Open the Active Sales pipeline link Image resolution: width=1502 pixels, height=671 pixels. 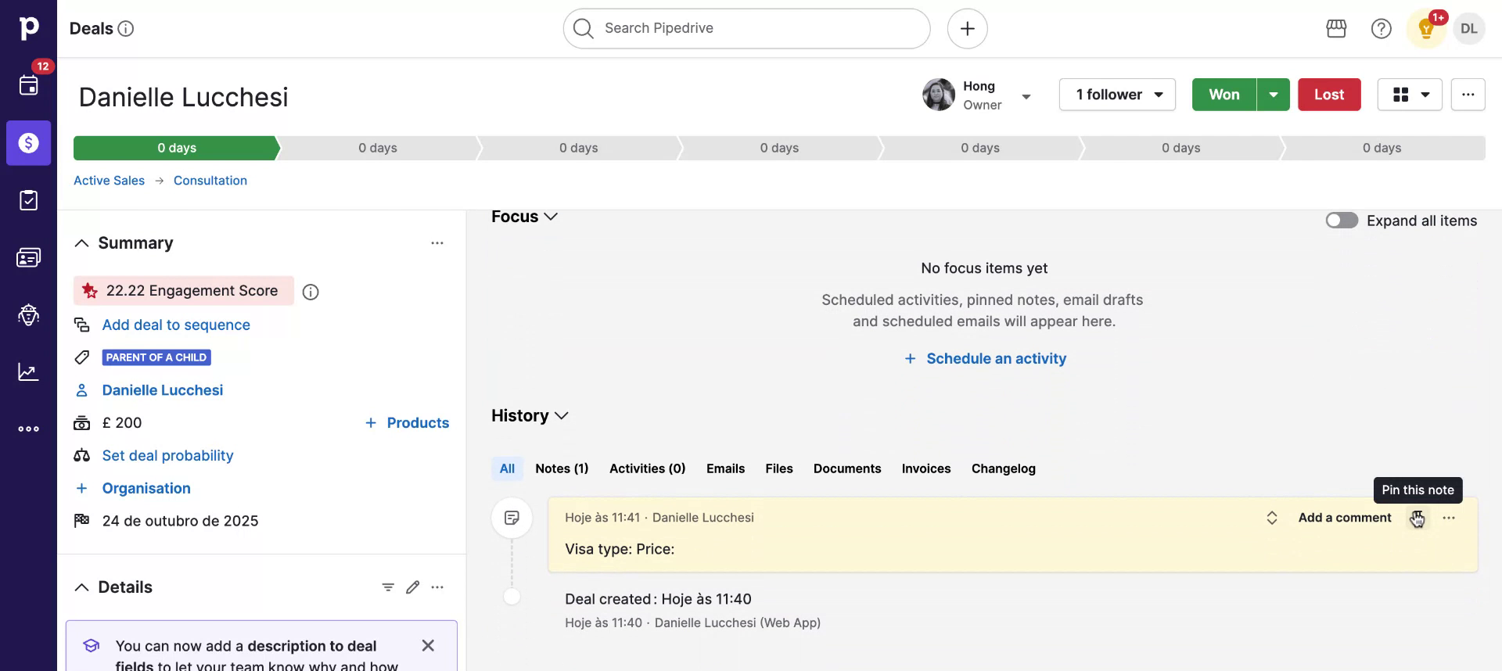pos(109,181)
